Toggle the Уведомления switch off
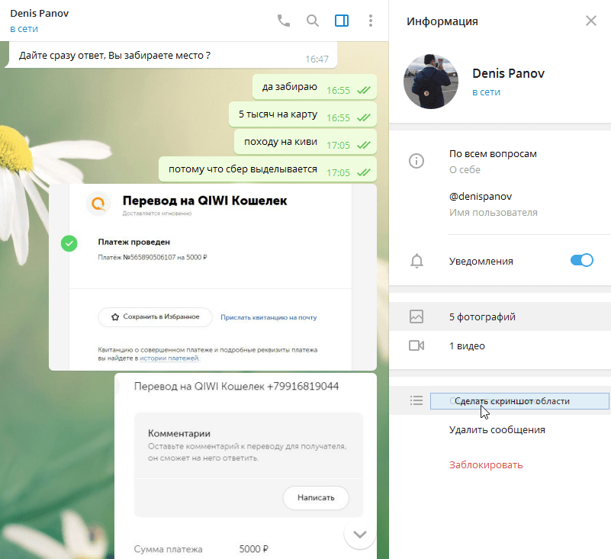The image size is (611, 559). click(x=581, y=261)
